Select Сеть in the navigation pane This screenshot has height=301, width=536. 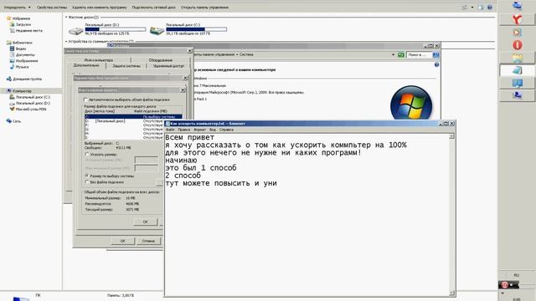click(x=17, y=121)
